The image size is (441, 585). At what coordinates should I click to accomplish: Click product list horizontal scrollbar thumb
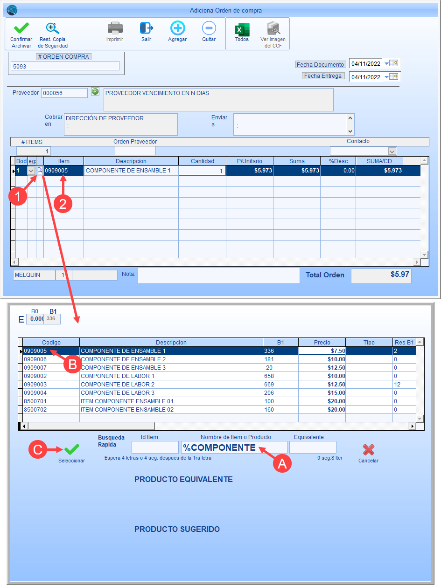tap(91, 426)
